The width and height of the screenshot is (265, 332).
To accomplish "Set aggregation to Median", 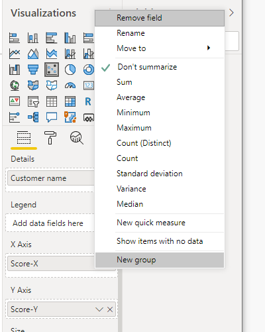I will (x=160, y=204).
